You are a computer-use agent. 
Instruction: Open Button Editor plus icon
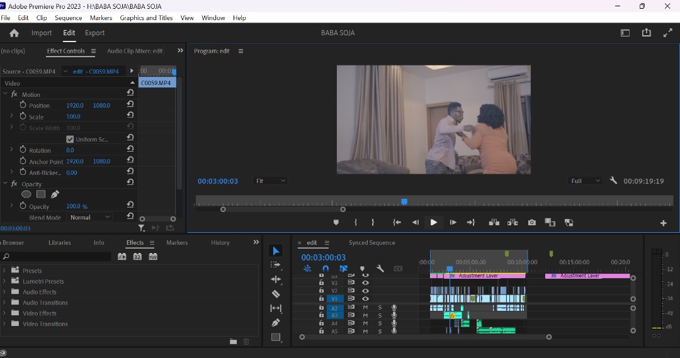point(663,223)
